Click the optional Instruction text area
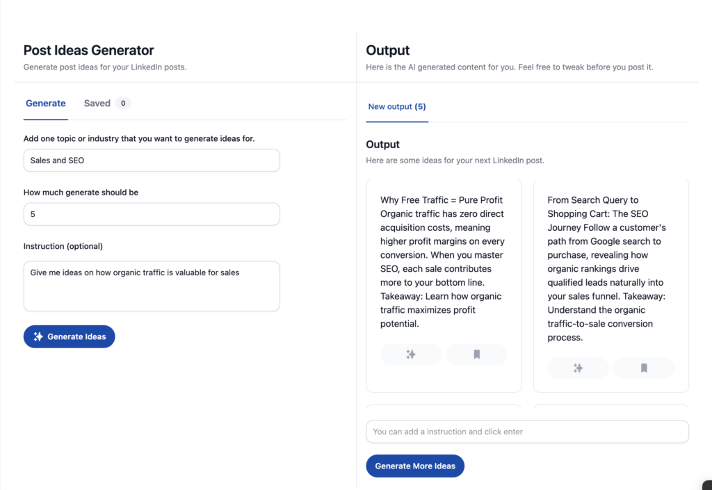This screenshot has width=712, height=490. tap(152, 286)
